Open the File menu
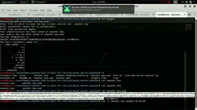This screenshot has height=110, width=197. [x=3, y=10]
